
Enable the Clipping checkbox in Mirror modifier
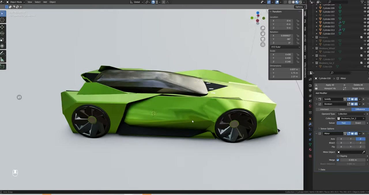(338, 156)
